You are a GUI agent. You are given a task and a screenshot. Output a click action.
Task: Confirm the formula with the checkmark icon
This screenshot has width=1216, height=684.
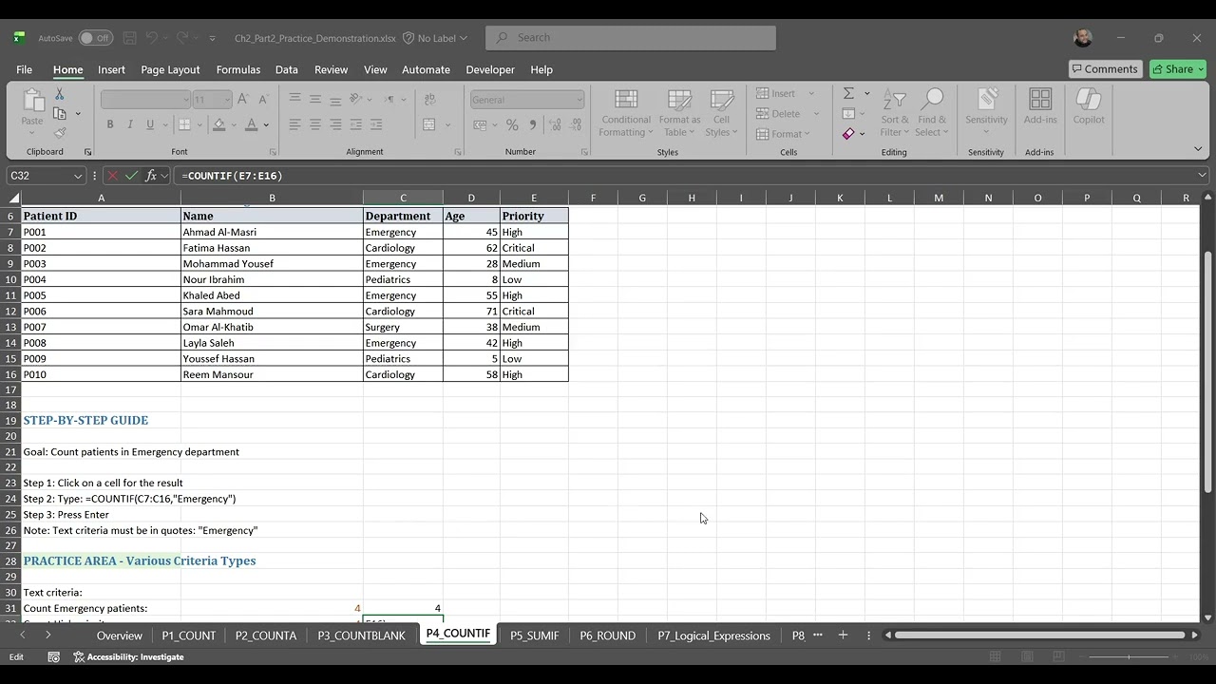pyautogui.click(x=132, y=176)
